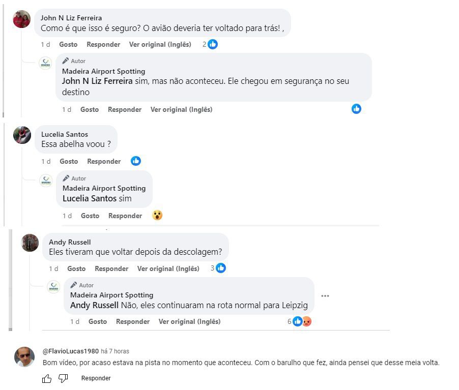Open John N Liz Ferreira's profile picture
The height and width of the screenshot is (390, 459).
[22, 19]
